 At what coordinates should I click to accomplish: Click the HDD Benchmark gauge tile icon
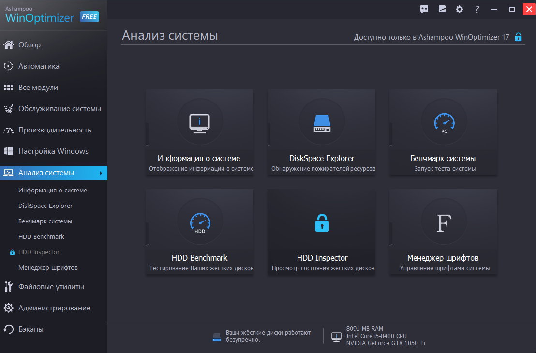[200, 223]
